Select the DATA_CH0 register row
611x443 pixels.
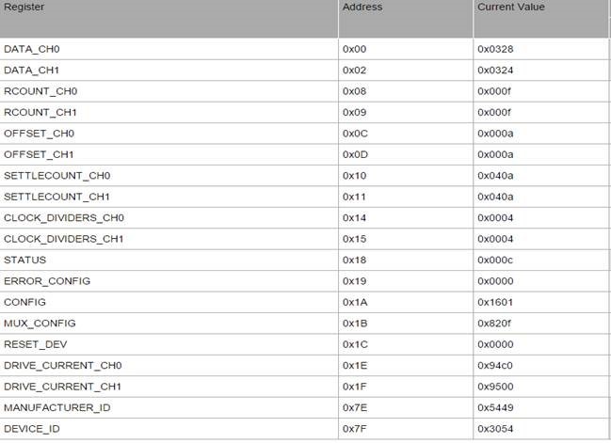(x=304, y=49)
